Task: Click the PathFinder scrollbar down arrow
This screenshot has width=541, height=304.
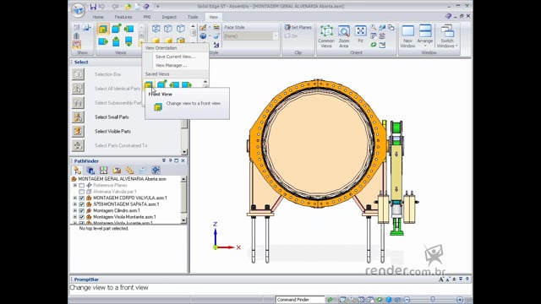Action: coord(183,220)
